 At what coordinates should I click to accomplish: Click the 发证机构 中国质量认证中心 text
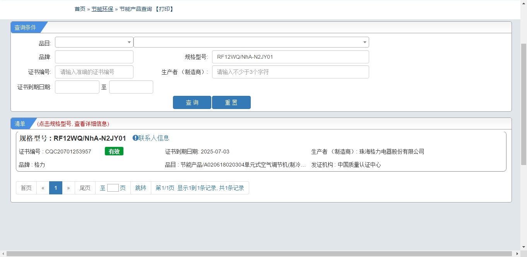click(346, 165)
